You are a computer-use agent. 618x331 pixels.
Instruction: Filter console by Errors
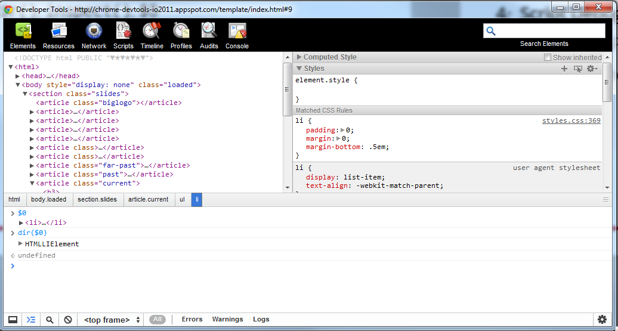click(192, 319)
